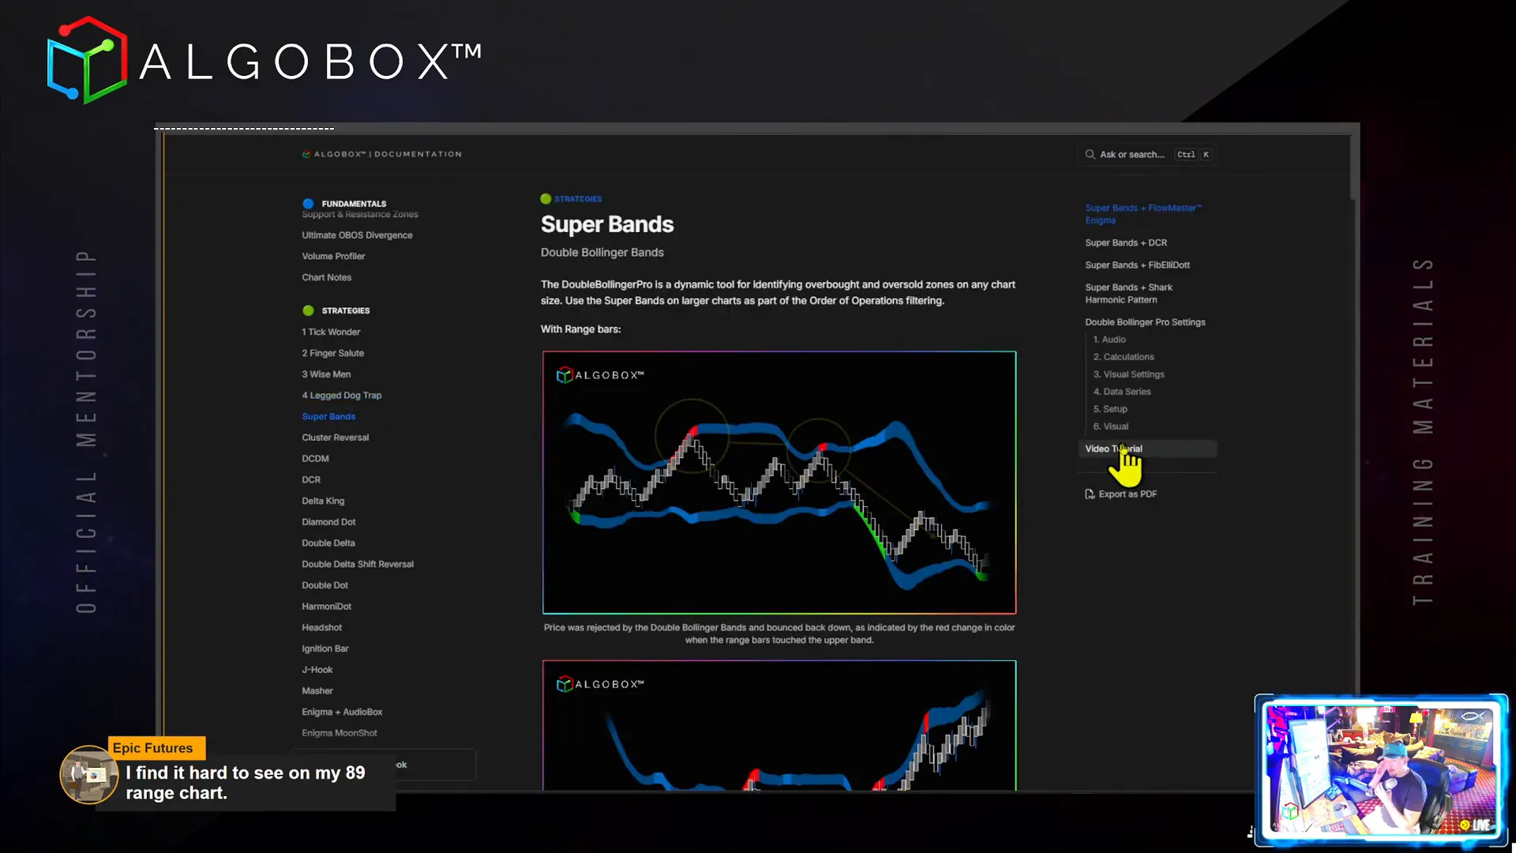Screen dimensions: 1516x853
Task: Click the Fundamentals section heading
Action: click(354, 204)
